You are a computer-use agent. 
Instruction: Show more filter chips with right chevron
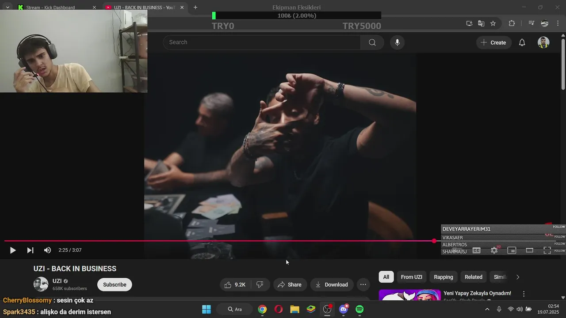(518, 277)
